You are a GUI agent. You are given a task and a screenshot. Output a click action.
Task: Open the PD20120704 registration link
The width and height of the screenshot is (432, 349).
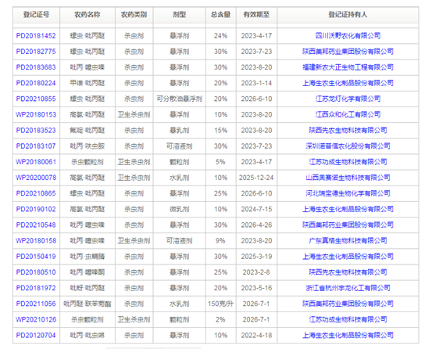point(36,335)
